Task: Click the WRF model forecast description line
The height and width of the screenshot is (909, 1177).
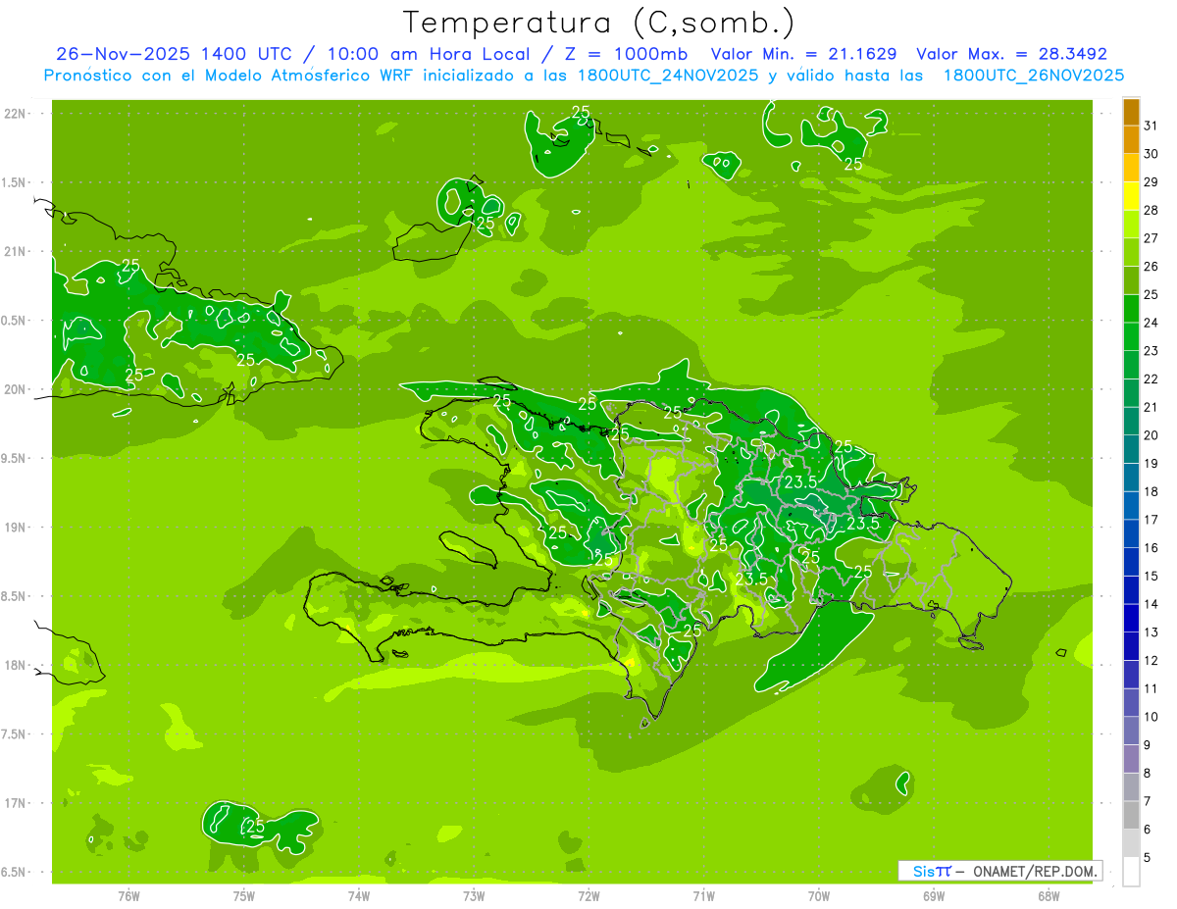Action: (584, 76)
